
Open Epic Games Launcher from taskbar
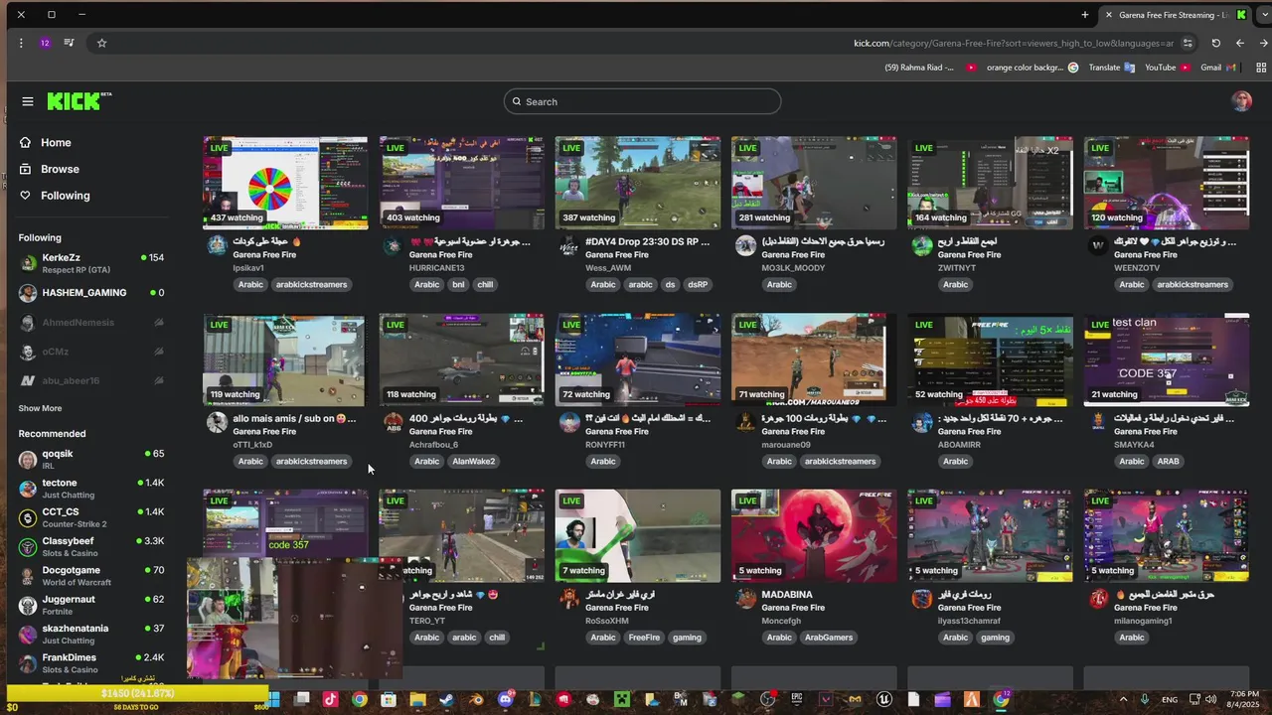797,699
